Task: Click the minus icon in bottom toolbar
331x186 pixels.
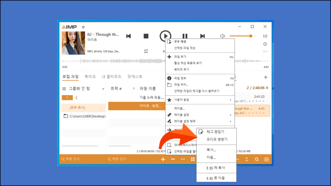Action: coord(173,159)
